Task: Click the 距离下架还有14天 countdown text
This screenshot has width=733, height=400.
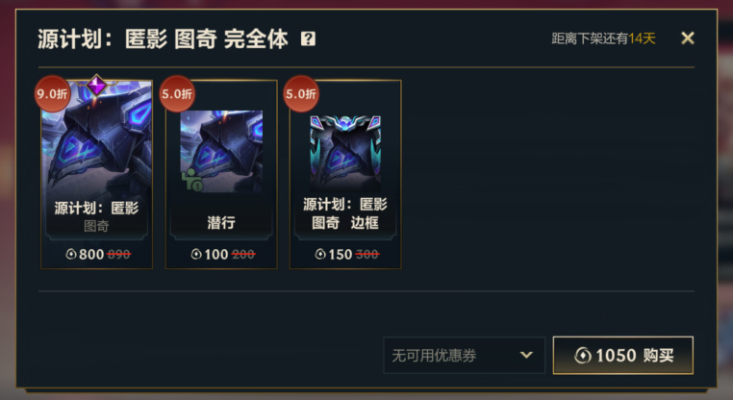Action: coord(603,38)
